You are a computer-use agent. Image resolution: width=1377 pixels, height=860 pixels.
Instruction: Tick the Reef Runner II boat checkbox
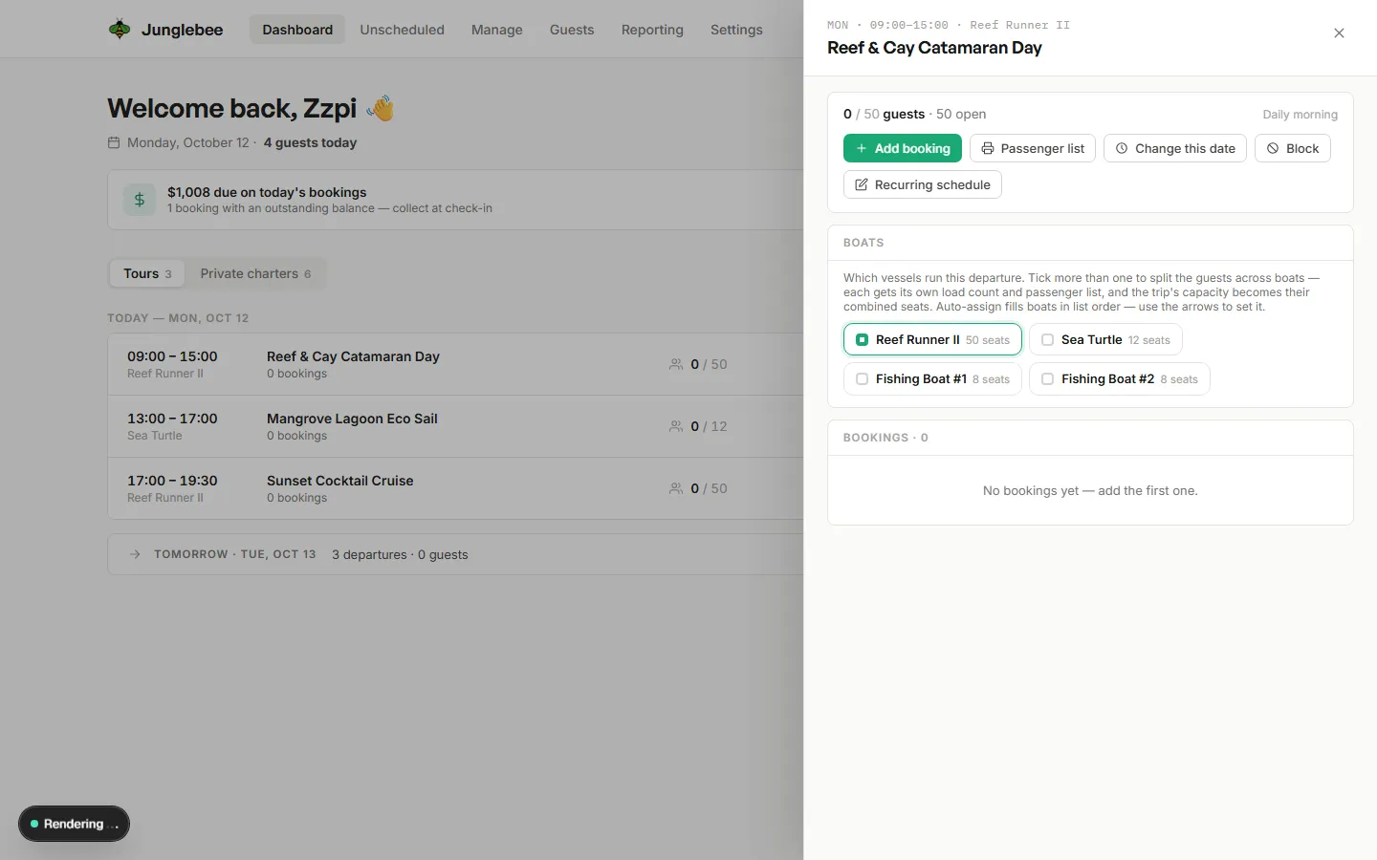click(x=862, y=339)
